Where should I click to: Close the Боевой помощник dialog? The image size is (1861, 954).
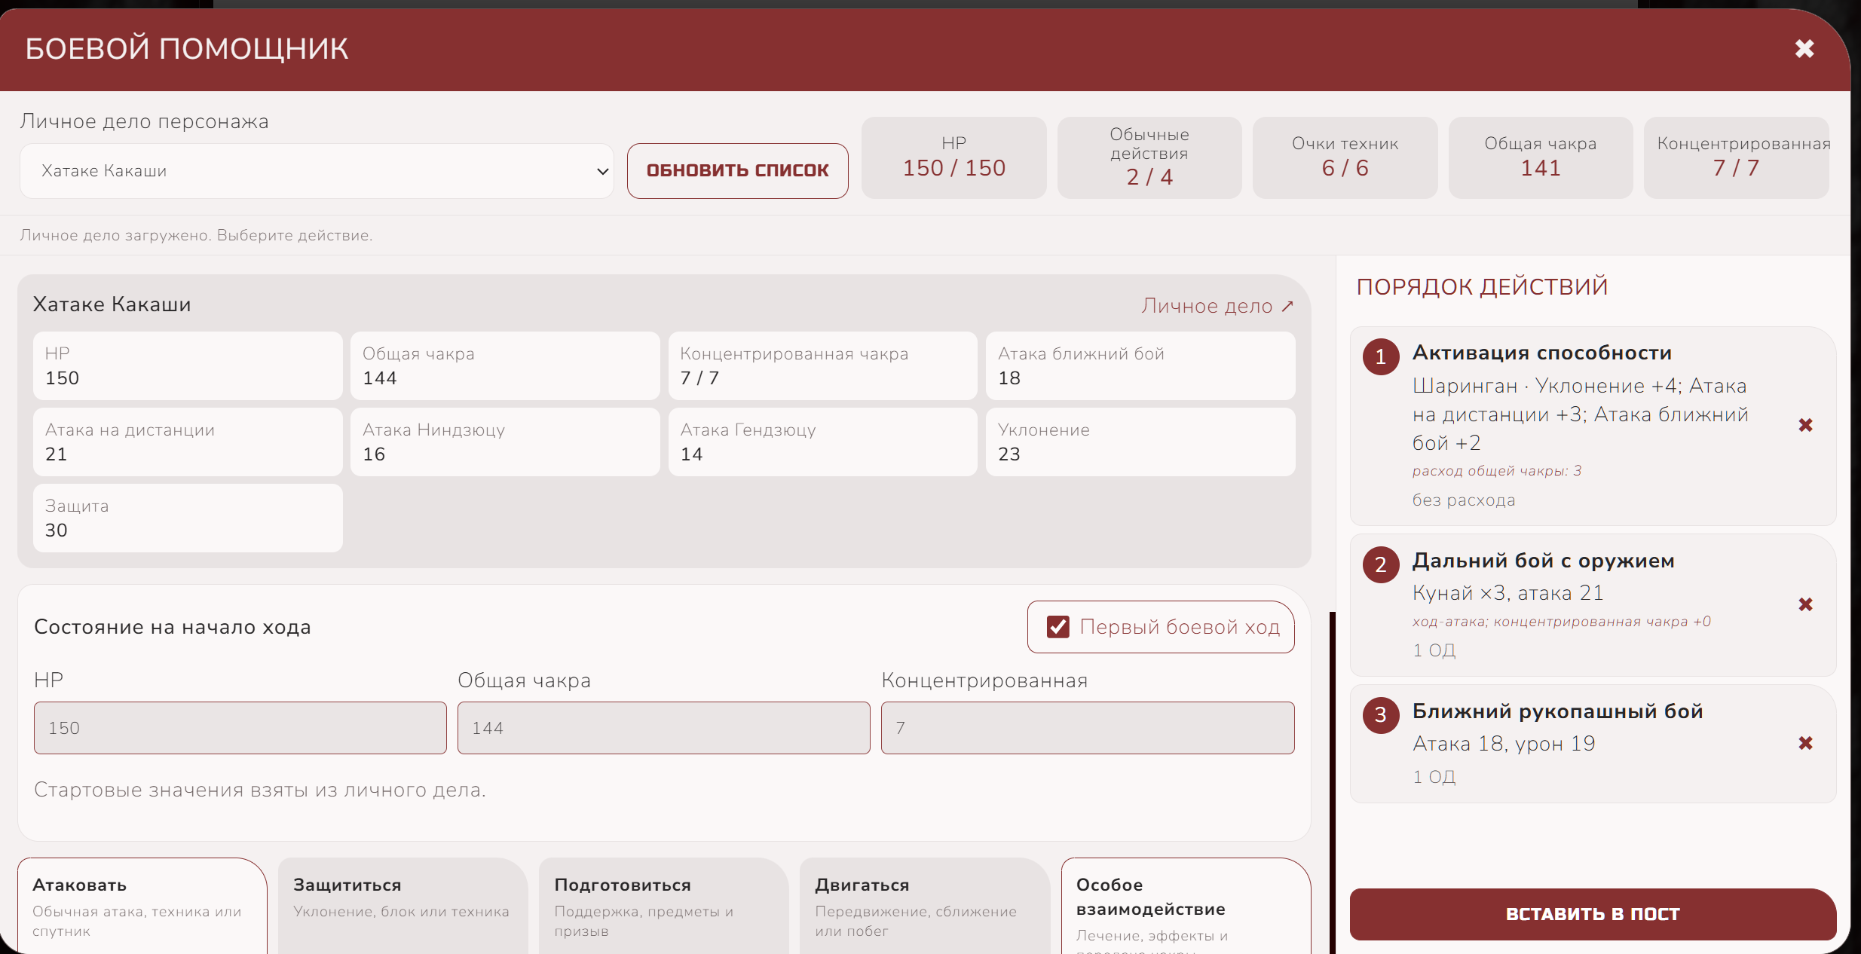(x=1804, y=49)
